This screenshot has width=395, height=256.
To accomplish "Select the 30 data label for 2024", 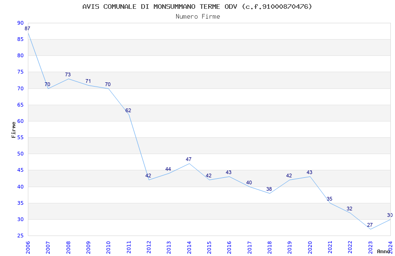I will (390, 216).
